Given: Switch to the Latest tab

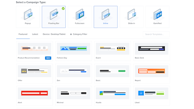Looking at the screenshot, I should coord(35,34).
